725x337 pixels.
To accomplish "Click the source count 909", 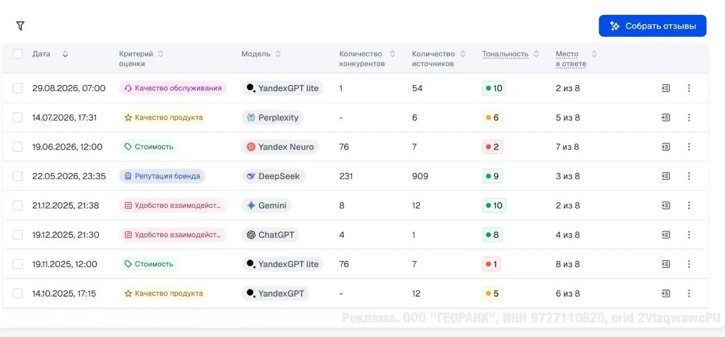I will click(420, 176).
